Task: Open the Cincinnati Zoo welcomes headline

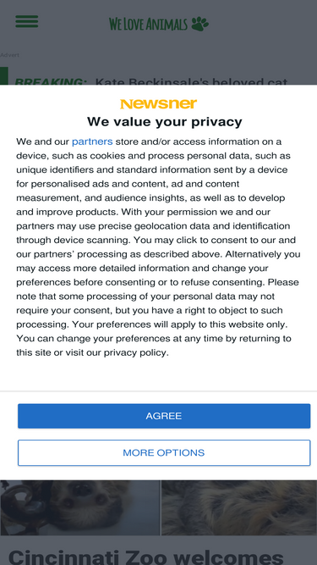Action: coord(146,557)
